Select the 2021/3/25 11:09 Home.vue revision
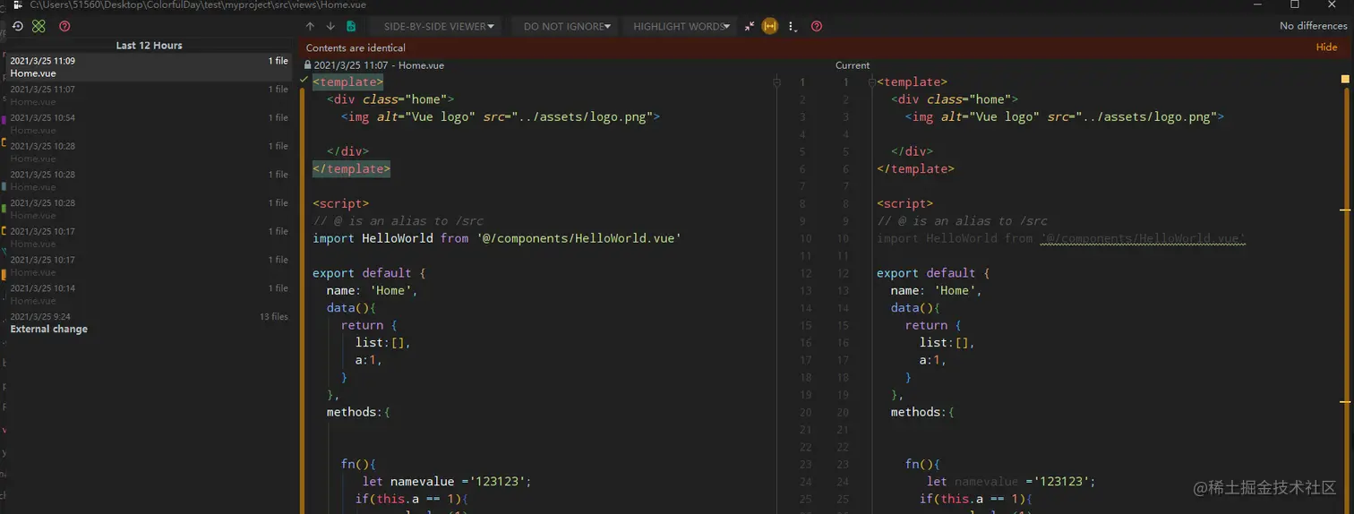Screen dimensions: 1354x514 pyautogui.click(x=148, y=67)
